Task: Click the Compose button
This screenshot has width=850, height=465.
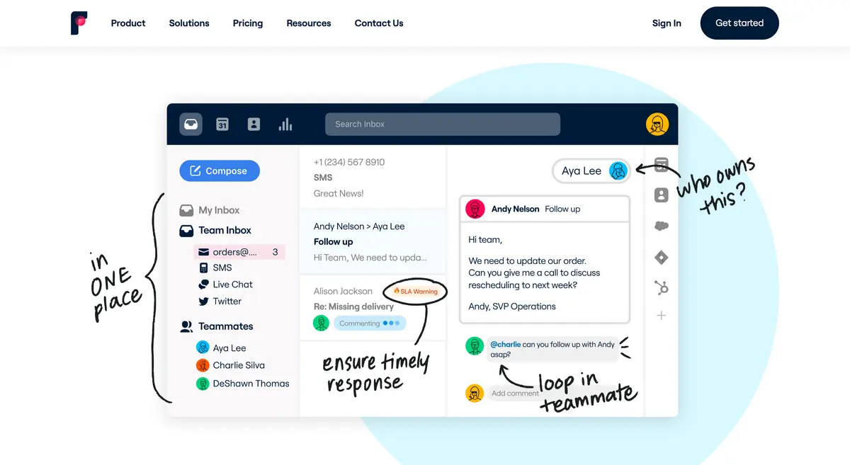Action: pos(220,171)
